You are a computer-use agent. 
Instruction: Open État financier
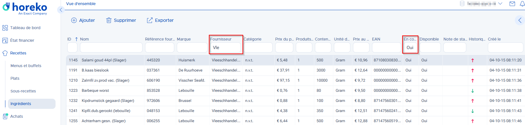coord(22,41)
